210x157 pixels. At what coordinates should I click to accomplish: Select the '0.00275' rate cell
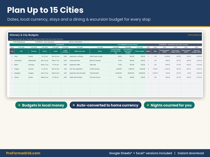coord(155,73)
